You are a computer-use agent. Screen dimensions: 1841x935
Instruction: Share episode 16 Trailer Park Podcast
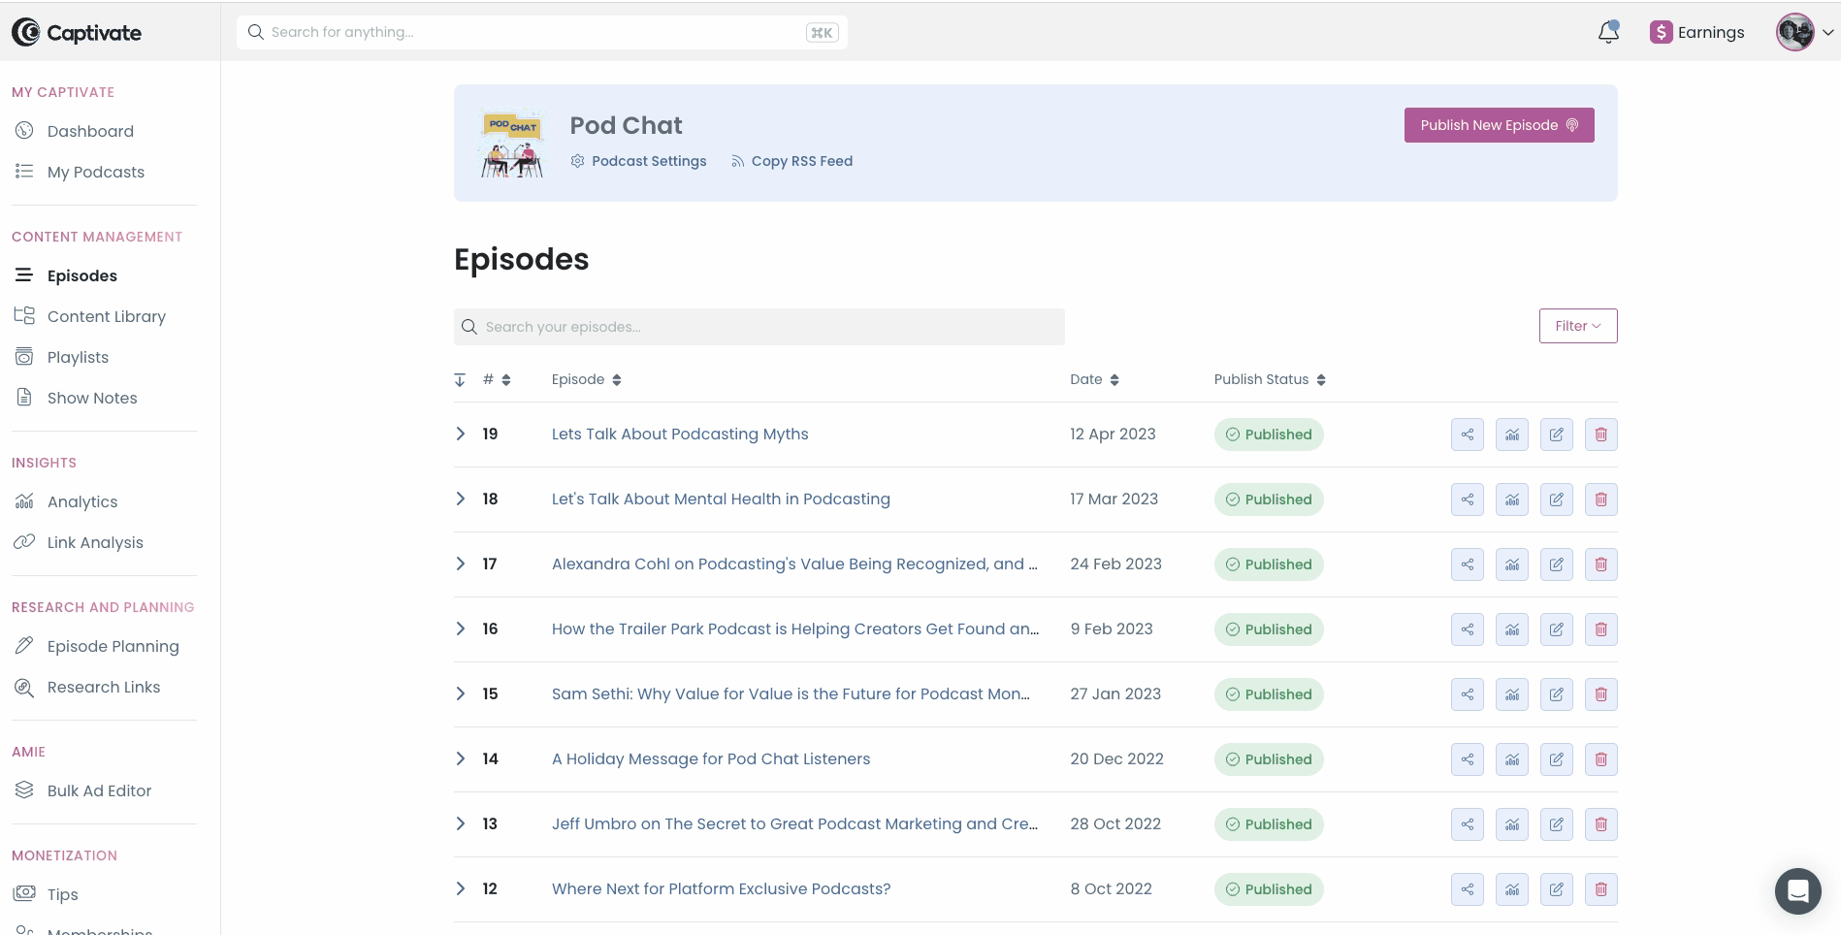click(1468, 629)
